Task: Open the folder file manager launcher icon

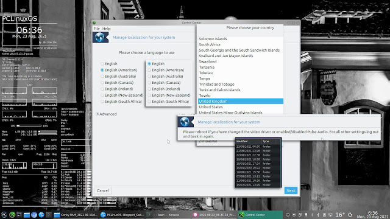Action: click(x=27, y=215)
